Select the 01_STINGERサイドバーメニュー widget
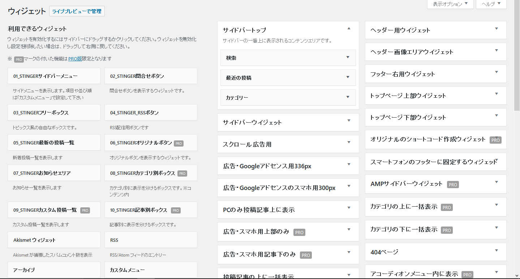Screen dimensions: 520x279 pos(53,76)
